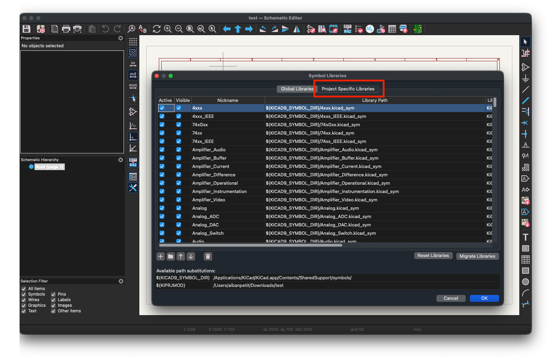Switch to the Global Libraries tab
Viewport: 551px width, 360px height.
[297, 89]
